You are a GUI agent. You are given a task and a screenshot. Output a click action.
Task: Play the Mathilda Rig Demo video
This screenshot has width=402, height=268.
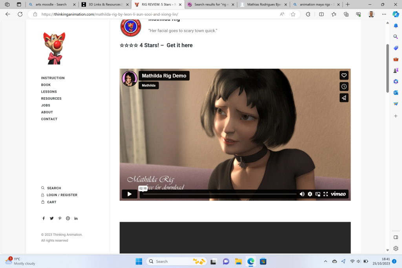click(130, 194)
